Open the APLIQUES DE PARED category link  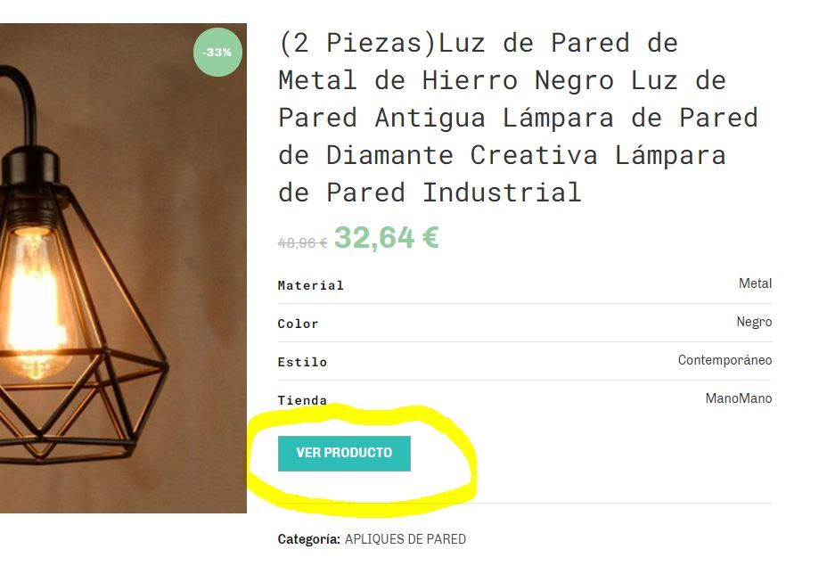coord(405,539)
